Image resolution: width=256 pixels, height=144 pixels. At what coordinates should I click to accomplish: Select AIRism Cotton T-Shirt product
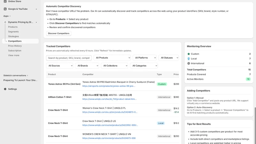(60, 97)
